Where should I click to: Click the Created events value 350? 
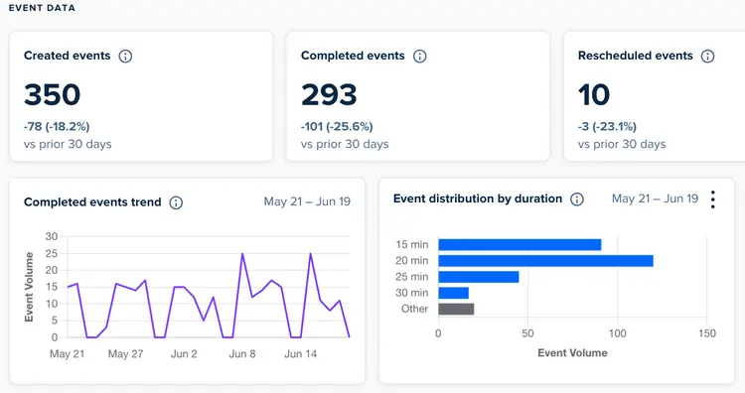tap(53, 94)
